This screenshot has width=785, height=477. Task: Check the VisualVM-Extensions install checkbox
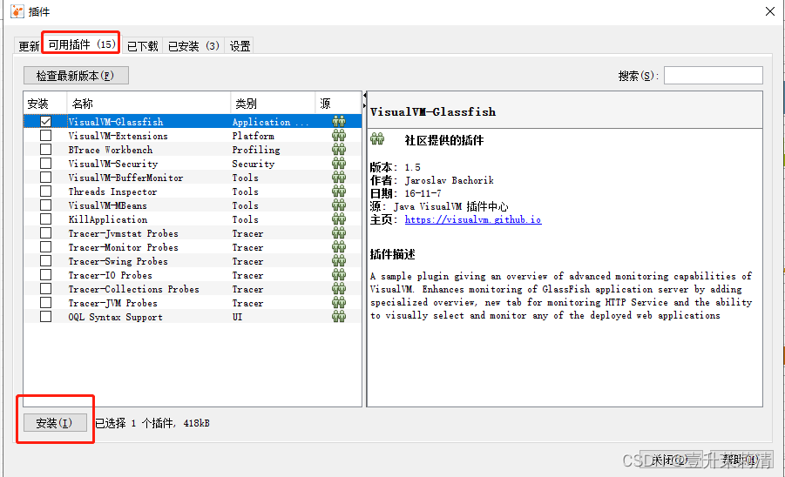click(x=45, y=136)
